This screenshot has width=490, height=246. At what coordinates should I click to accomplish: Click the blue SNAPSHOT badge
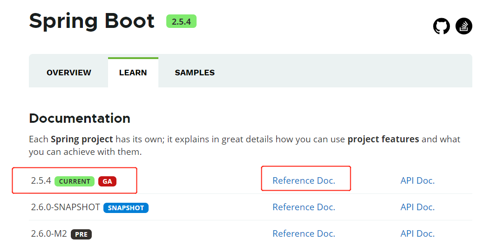coord(126,208)
